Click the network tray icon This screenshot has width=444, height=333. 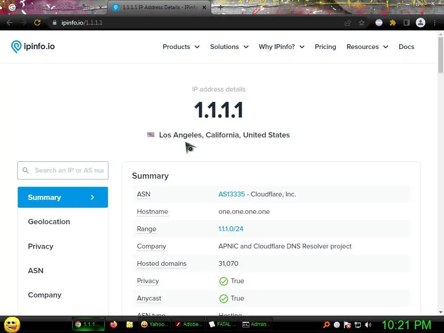click(358, 325)
